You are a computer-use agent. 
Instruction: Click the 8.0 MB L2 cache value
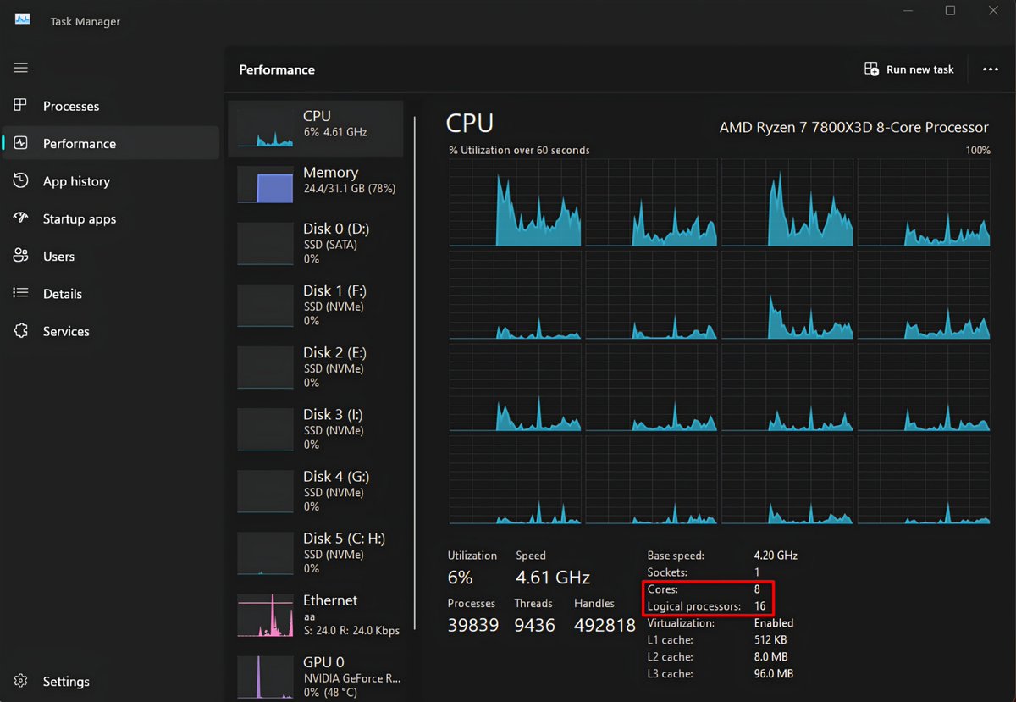point(770,657)
